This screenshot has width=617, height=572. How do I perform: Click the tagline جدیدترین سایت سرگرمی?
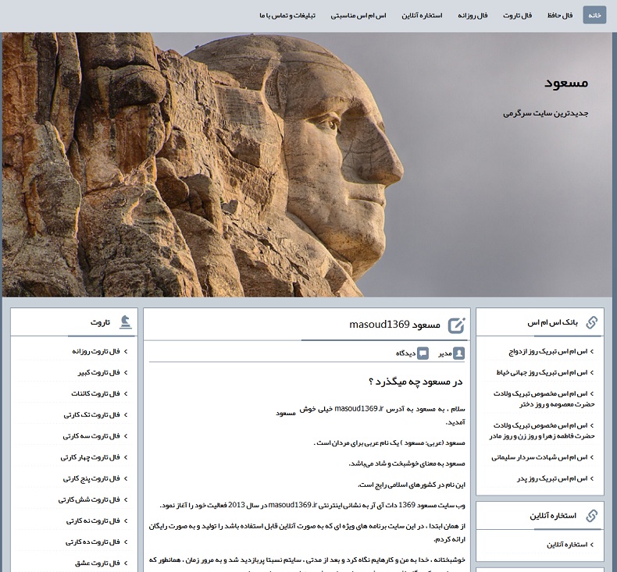point(546,114)
